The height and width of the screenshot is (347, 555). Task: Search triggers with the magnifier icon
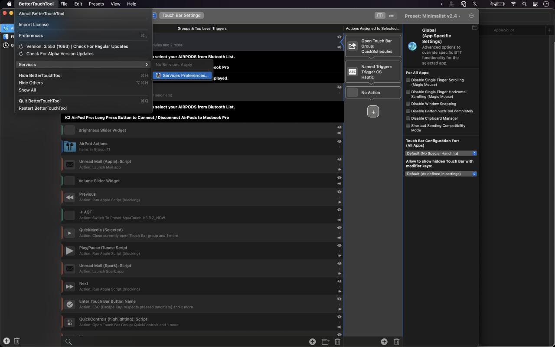tap(69, 342)
